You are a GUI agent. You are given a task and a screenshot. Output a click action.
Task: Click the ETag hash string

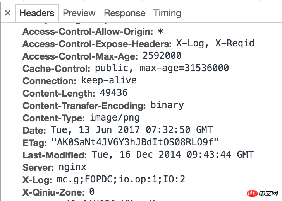tap(135, 142)
